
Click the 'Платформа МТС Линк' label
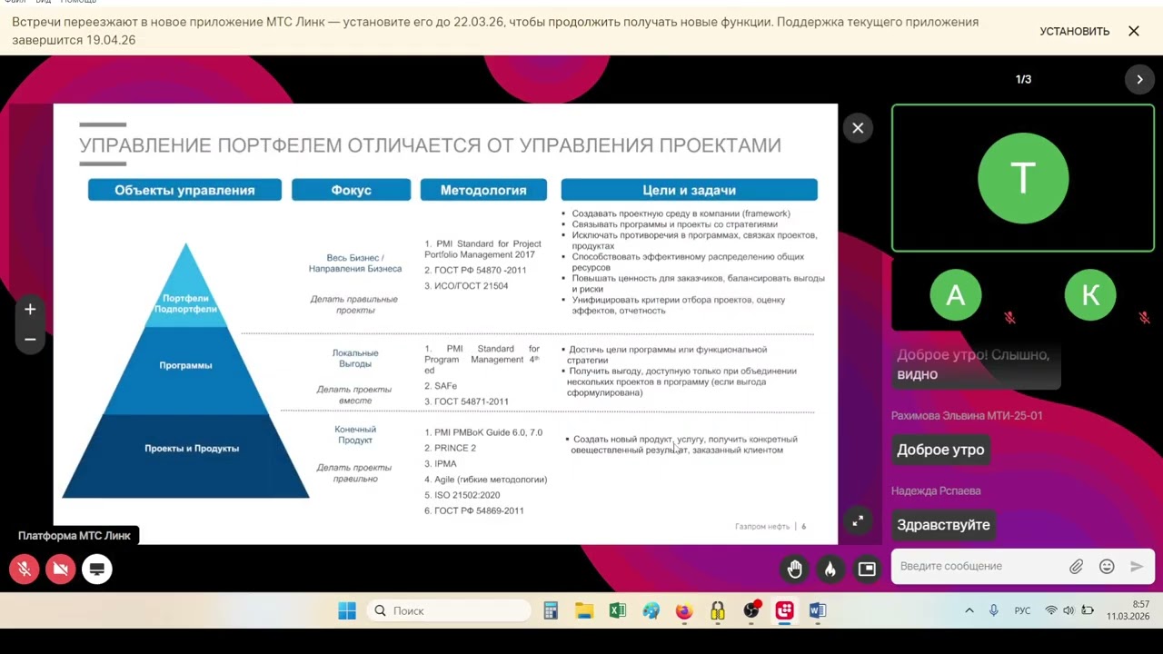point(75,536)
